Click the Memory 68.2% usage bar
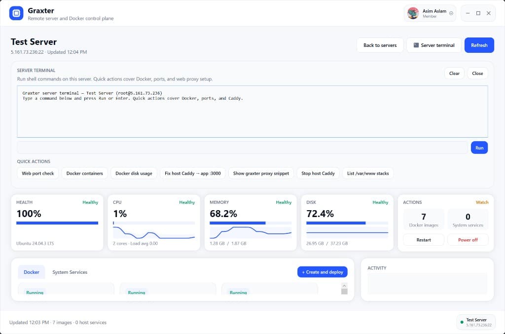The height and width of the screenshot is (334, 505). (x=251, y=223)
